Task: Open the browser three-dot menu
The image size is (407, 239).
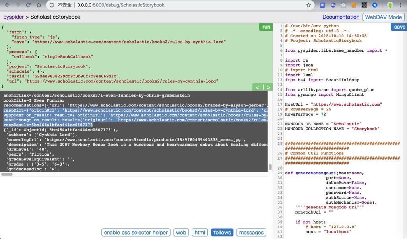Action: 401,5
